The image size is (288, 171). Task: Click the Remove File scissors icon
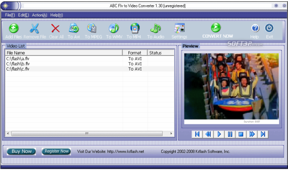[35, 29]
